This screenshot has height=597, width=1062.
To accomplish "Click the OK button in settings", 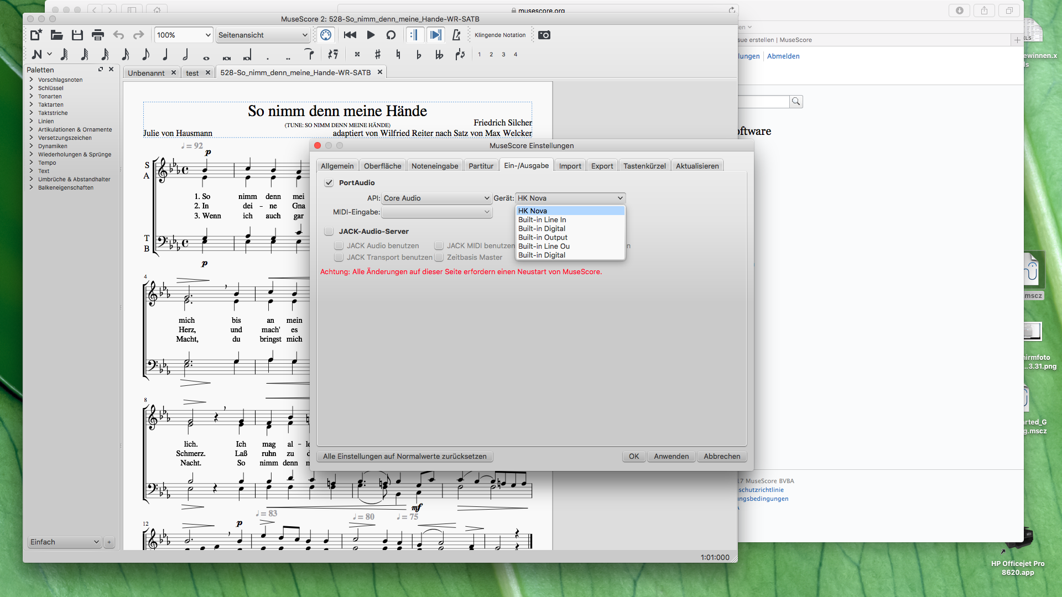I will click(x=634, y=457).
